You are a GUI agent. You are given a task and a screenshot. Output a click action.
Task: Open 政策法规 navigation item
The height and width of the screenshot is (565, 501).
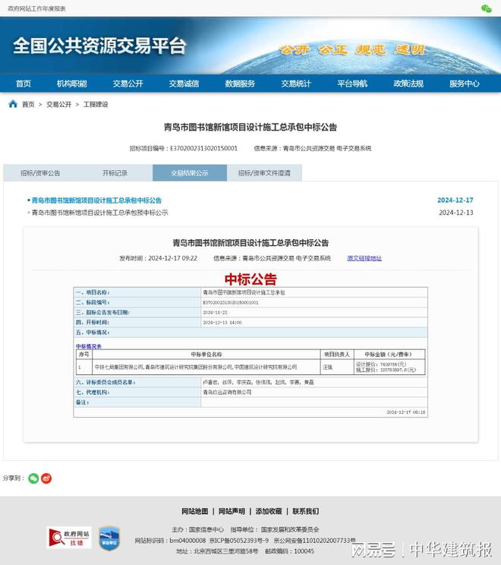point(408,84)
